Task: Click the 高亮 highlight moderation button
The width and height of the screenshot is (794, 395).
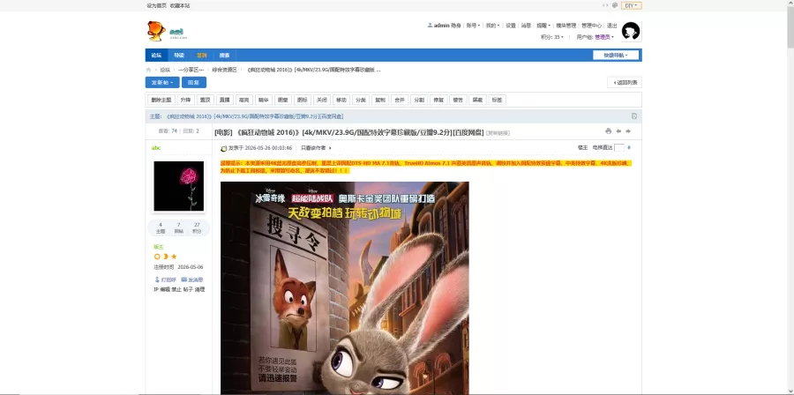Action: pyautogui.click(x=243, y=101)
